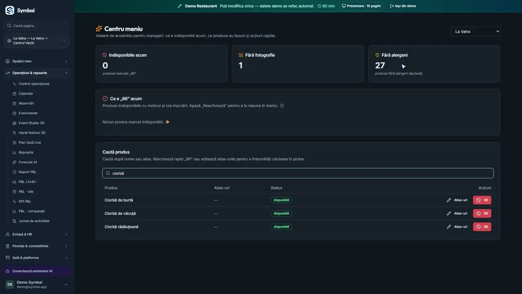Click the pencil icon beside Demo Restaurant
522x294 pixels.
click(180, 6)
